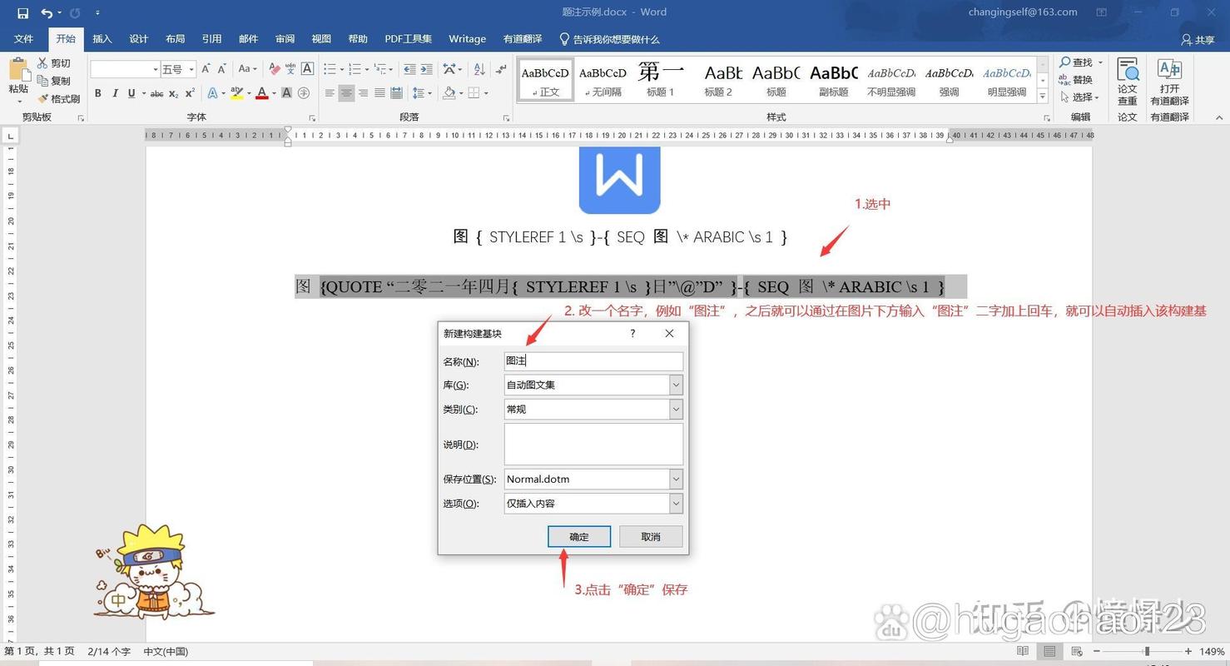
Task: Apply subscript formatting
Action: 174,93
